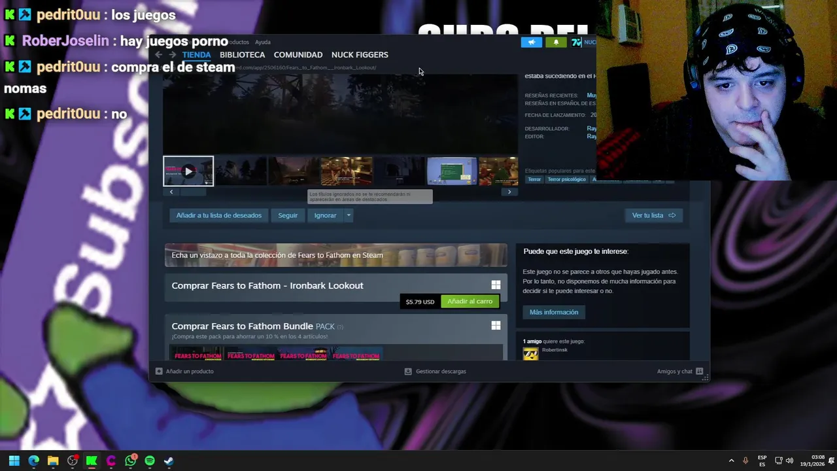
Task: Click the green Añadir al carro button
Action: [x=470, y=302]
